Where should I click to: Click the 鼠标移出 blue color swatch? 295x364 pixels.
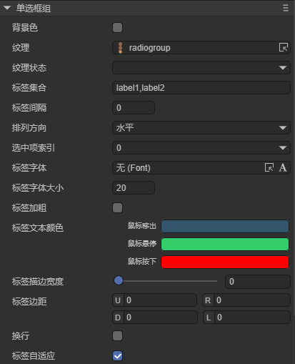(x=225, y=226)
